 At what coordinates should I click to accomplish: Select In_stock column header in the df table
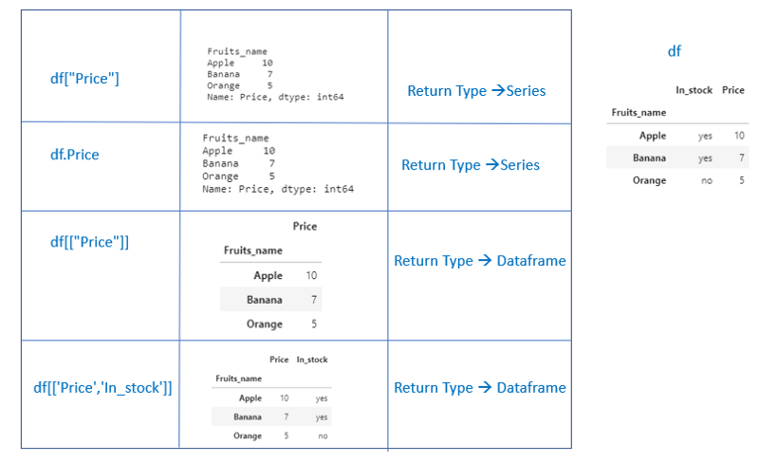click(694, 90)
